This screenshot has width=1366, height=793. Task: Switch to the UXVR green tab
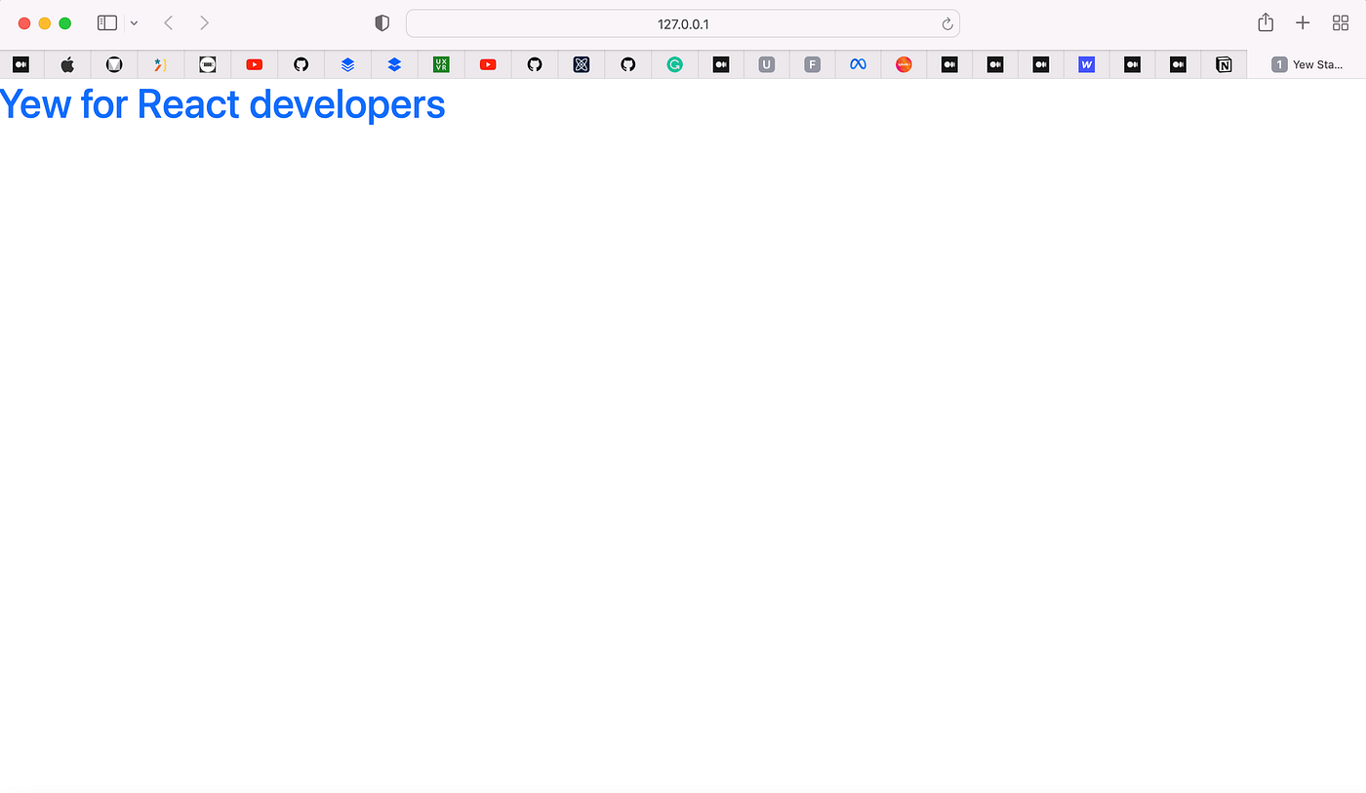441,64
